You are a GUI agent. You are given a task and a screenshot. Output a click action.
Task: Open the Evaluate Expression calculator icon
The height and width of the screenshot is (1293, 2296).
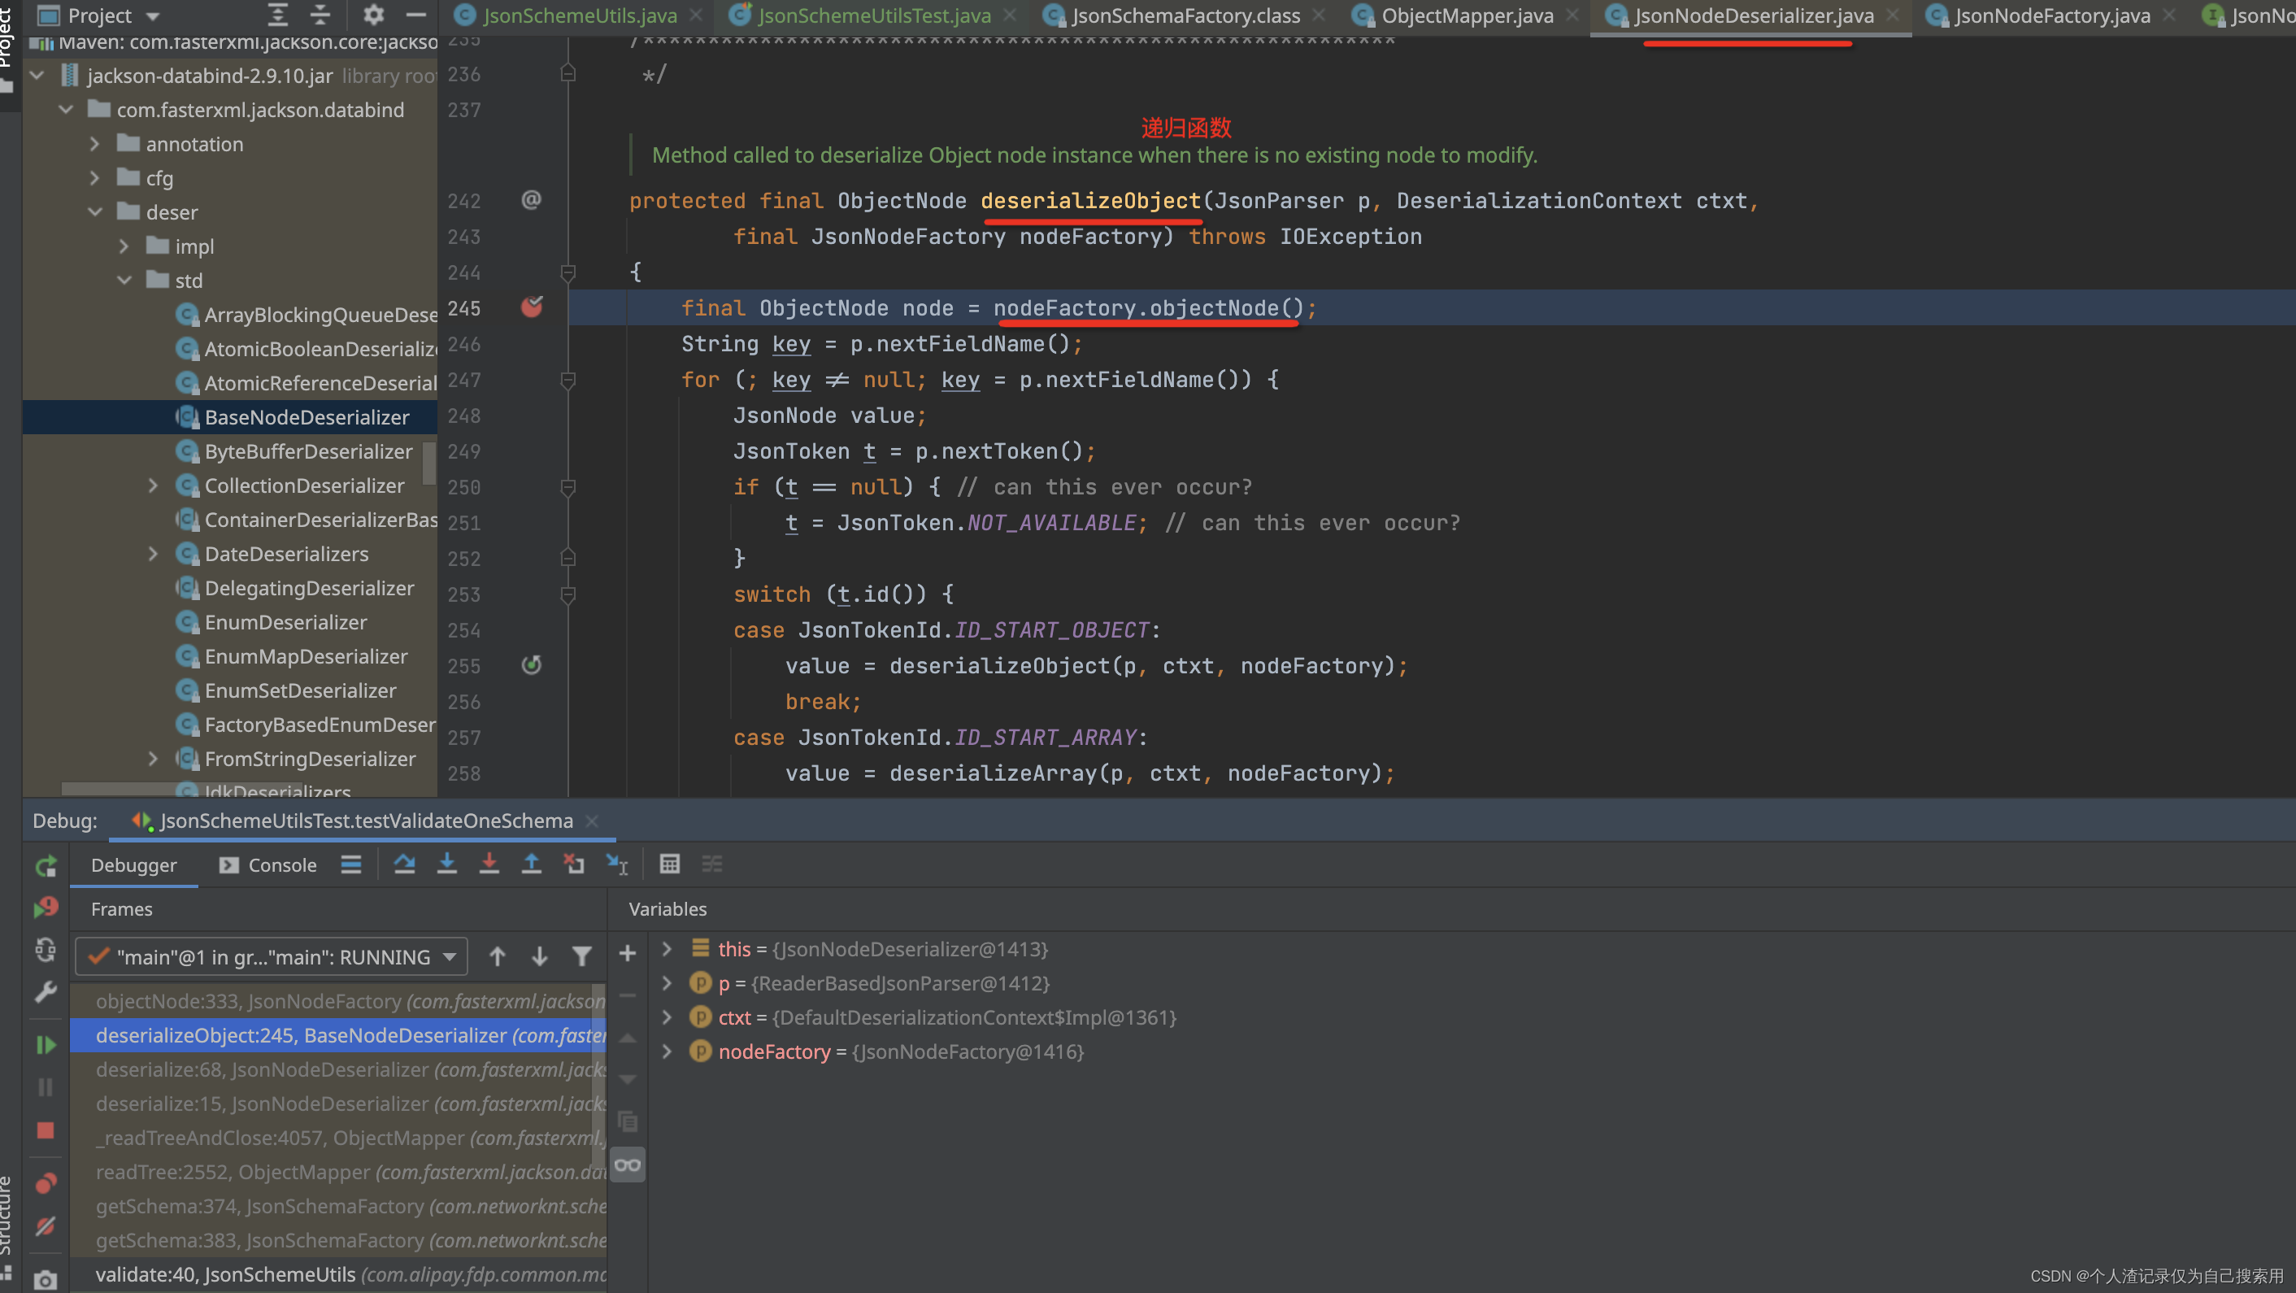pyautogui.click(x=669, y=864)
